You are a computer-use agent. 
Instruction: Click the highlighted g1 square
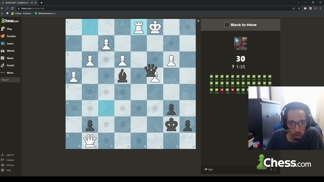(90, 27)
